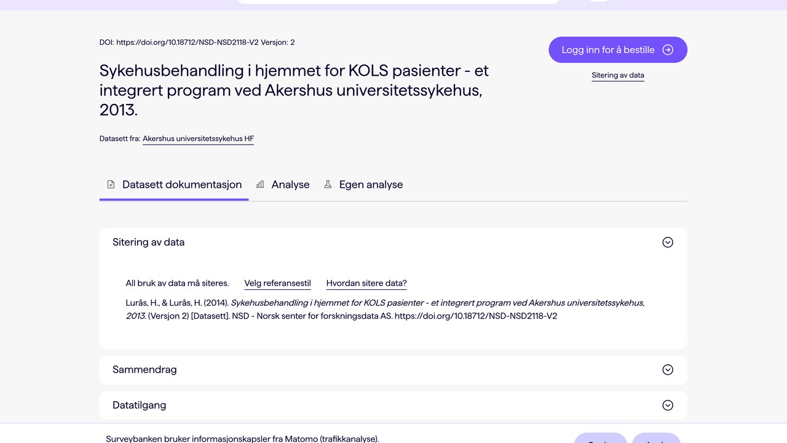
Task: Open the Hvordan sitere data? link
Action: pos(366,284)
